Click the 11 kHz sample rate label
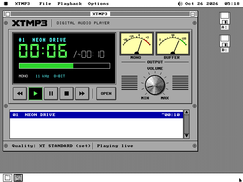The width and height of the screenshot is (243, 182). point(42,76)
